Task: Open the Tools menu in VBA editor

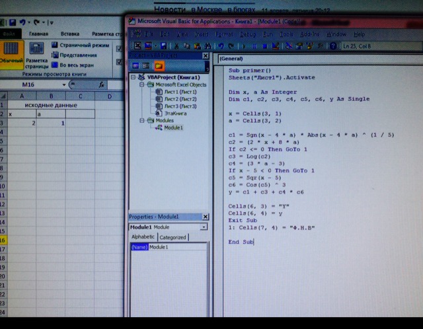Action: click(286, 34)
